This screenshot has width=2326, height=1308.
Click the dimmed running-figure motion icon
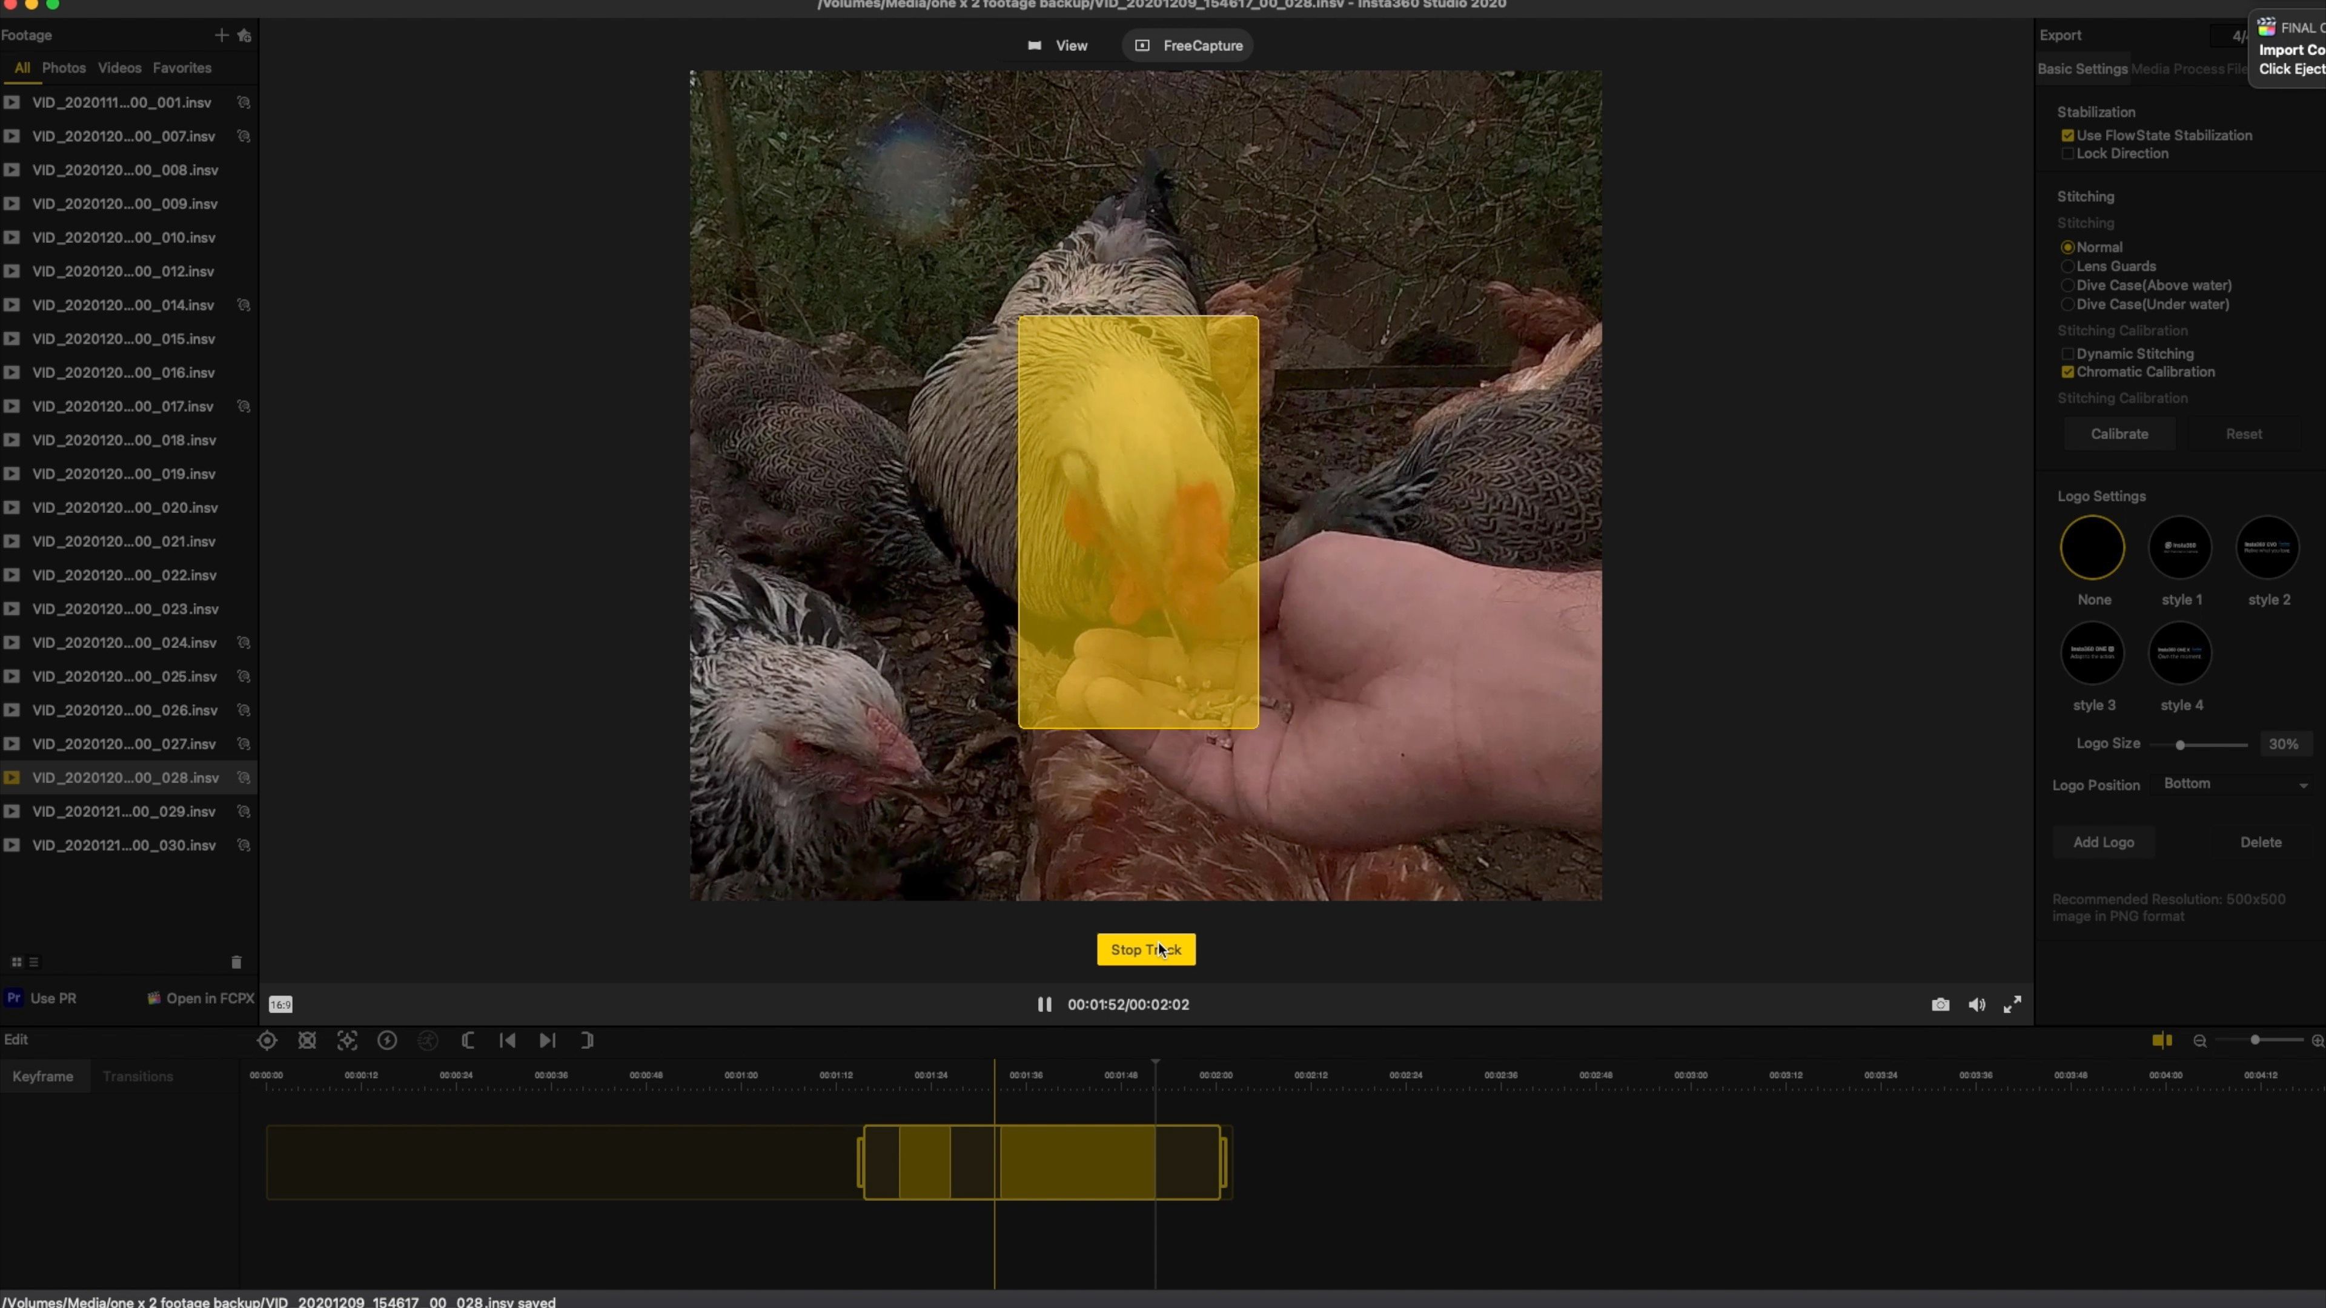pos(428,1040)
